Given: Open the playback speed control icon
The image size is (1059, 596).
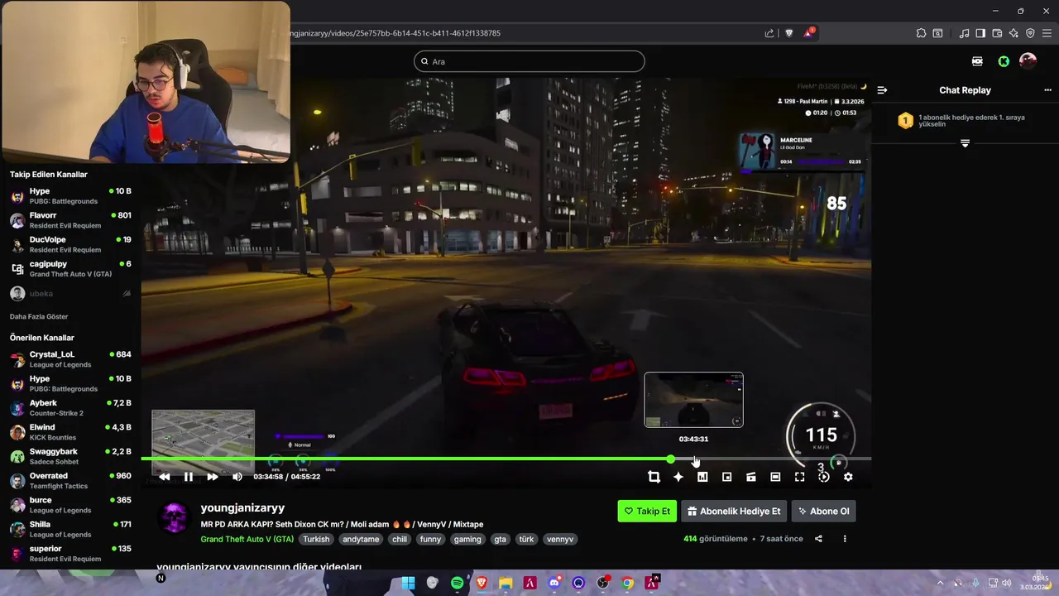Looking at the screenshot, I should [824, 477].
